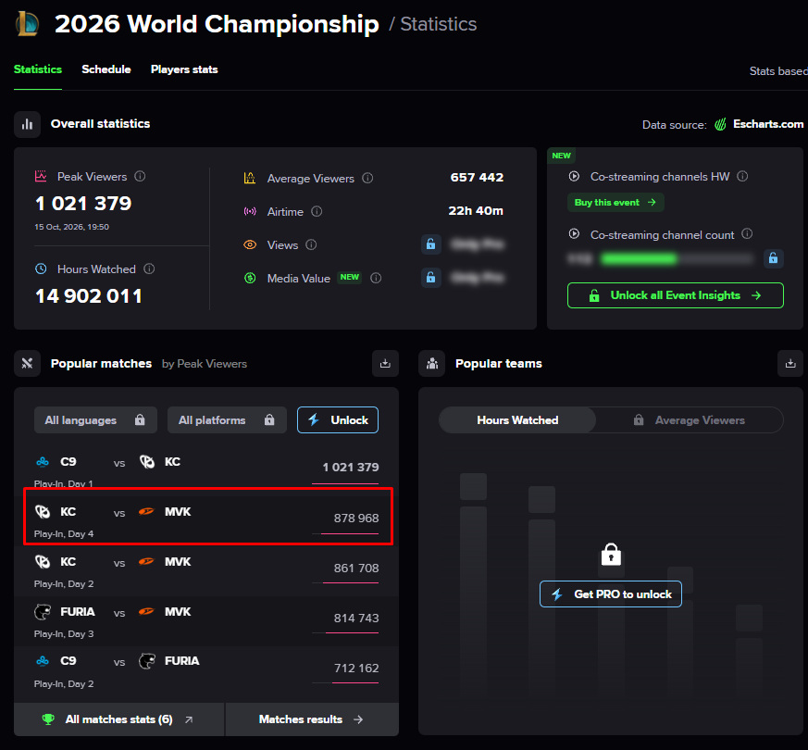808x750 pixels.
Task: Open the Schedule tab
Action: click(x=106, y=69)
